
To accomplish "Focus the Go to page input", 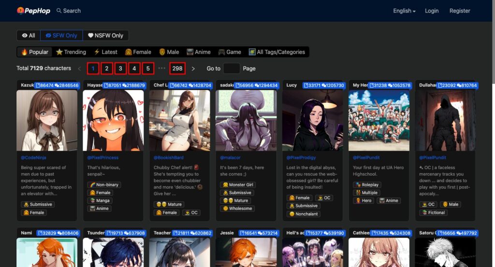I will click(231, 69).
